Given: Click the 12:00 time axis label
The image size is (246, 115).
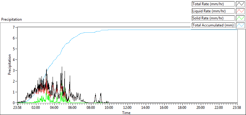Looking at the screenshot, I should (127, 108).
